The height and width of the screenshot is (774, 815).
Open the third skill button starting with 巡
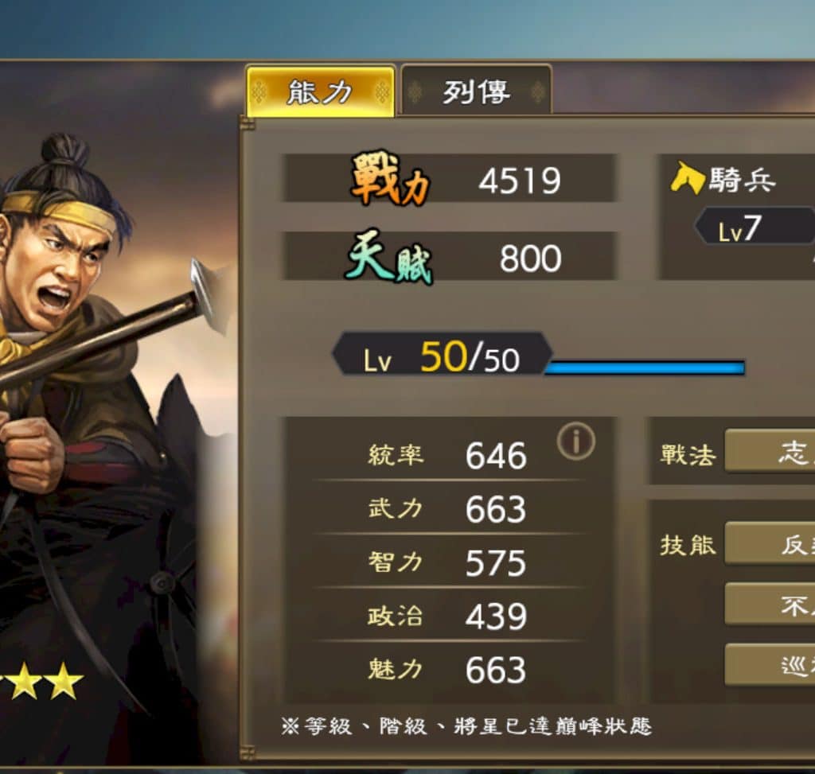[x=770, y=664]
